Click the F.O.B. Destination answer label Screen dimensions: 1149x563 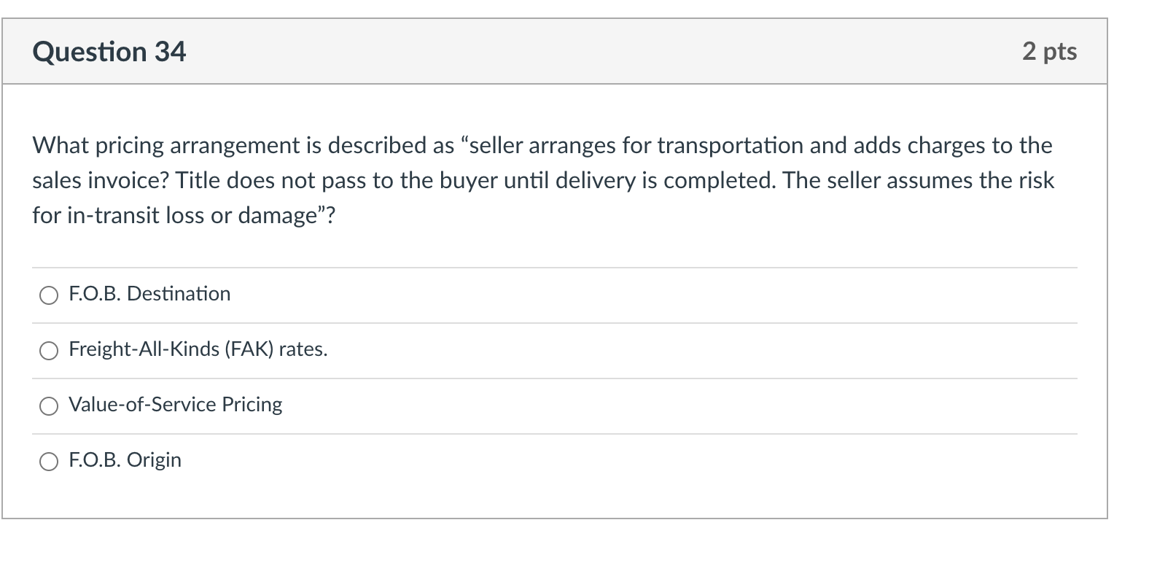[x=149, y=294]
